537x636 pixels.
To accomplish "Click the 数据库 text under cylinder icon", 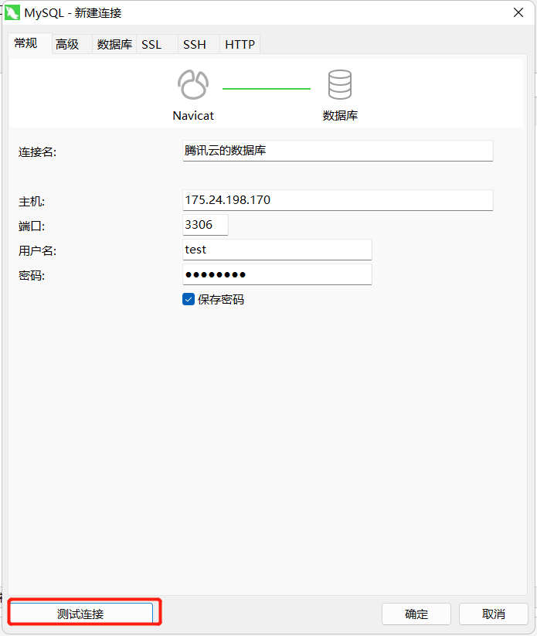I will coord(340,116).
